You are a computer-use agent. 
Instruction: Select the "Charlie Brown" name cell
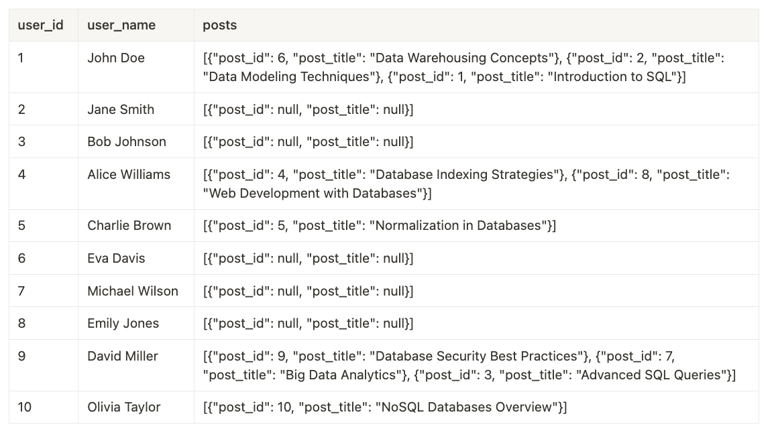pos(129,226)
